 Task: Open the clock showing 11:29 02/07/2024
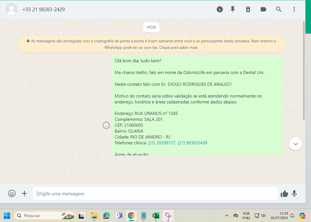click(279, 216)
